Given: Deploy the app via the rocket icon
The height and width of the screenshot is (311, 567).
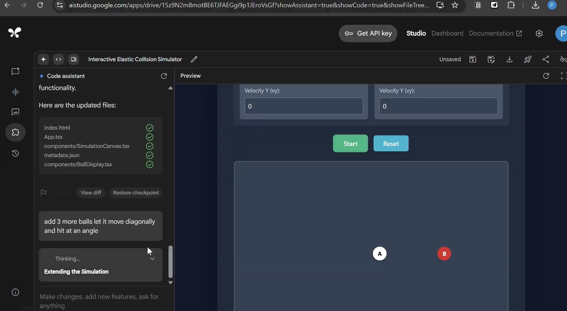Looking at the screenshot, I should point(528,59).
